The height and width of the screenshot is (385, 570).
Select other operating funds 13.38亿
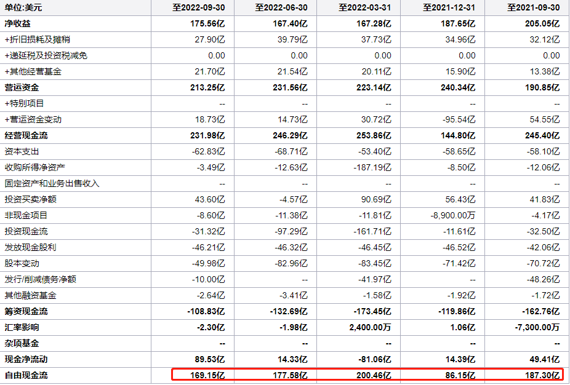click(545, 71)
